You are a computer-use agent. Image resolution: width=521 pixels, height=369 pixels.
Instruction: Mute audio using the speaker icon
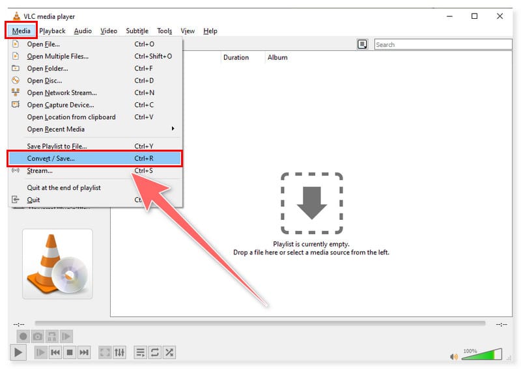(x=454, y=356)
